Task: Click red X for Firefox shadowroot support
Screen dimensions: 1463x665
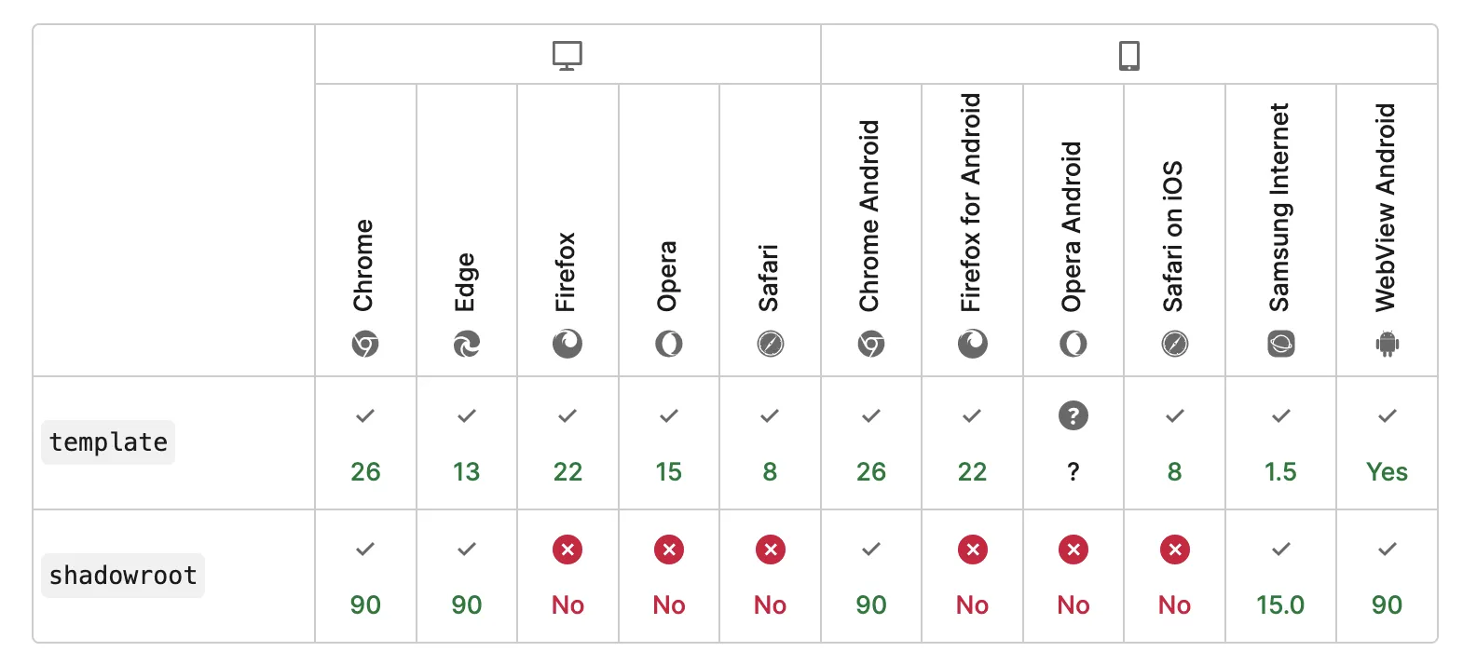Action: [x=567, y=550]
